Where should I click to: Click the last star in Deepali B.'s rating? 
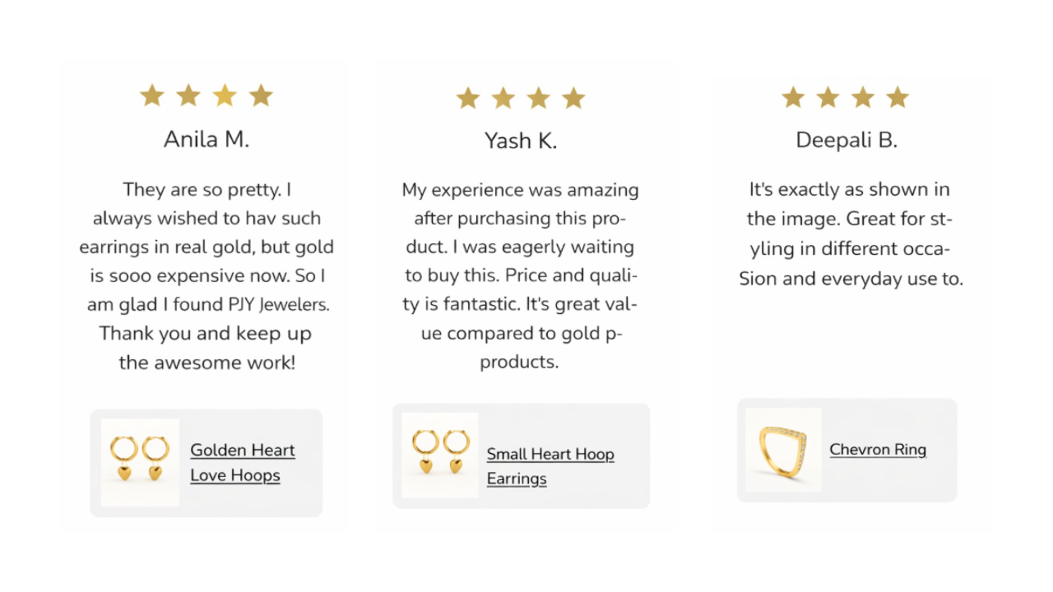tap(898, 98)
